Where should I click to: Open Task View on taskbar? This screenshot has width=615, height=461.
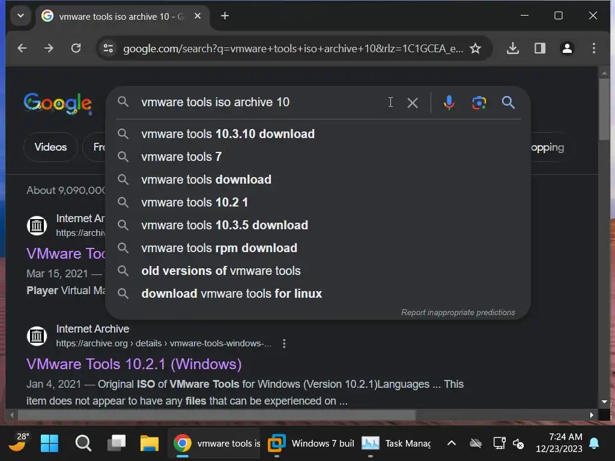point(117,444)
